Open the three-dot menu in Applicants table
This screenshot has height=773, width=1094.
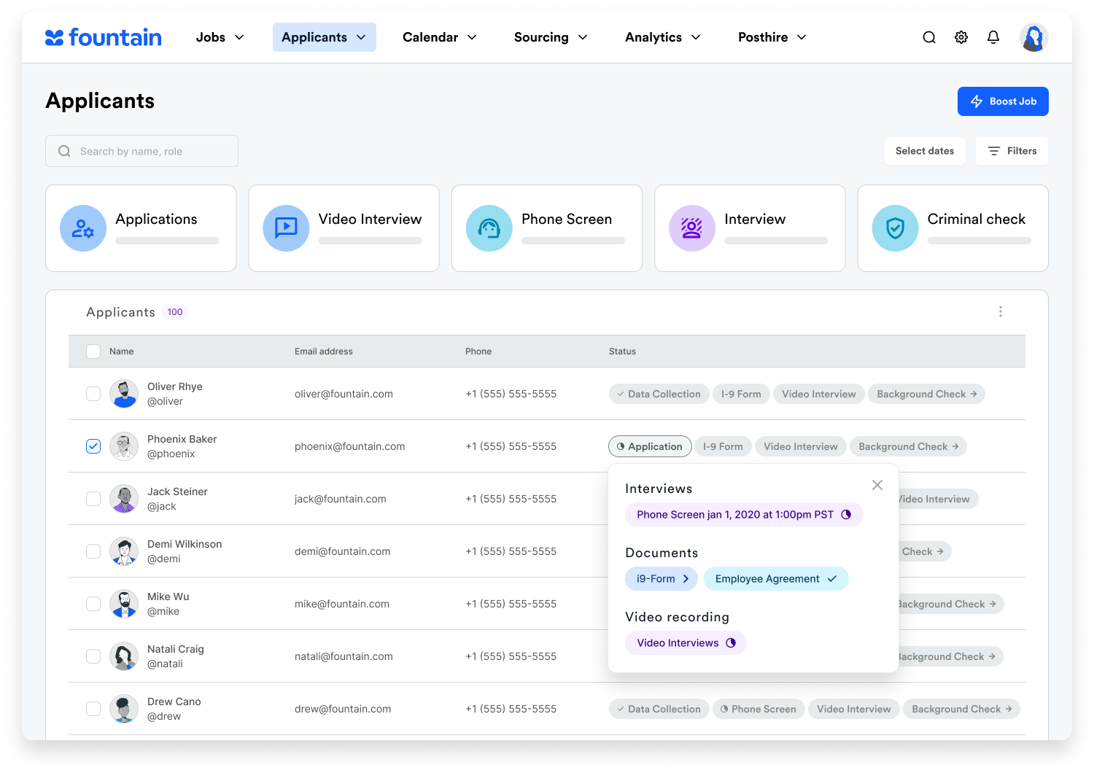click(x=1000, y=312)
